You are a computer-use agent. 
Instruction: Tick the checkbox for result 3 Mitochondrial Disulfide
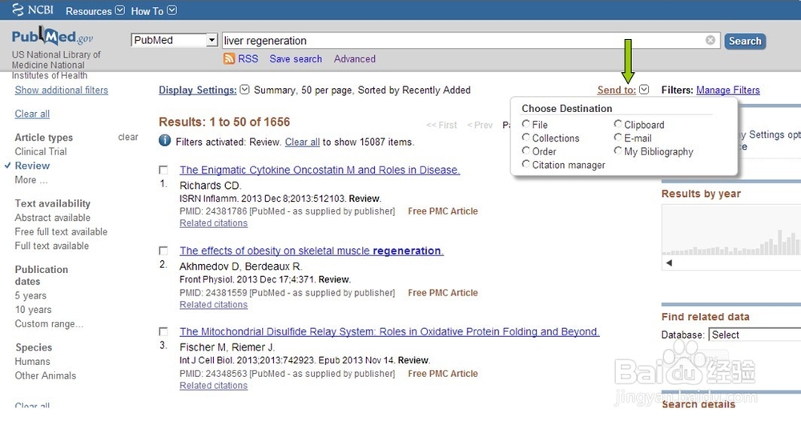(x=163, y=331)
